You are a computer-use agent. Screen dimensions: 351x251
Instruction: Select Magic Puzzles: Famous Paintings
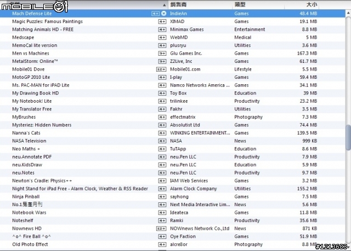click(x=47, y=21)
